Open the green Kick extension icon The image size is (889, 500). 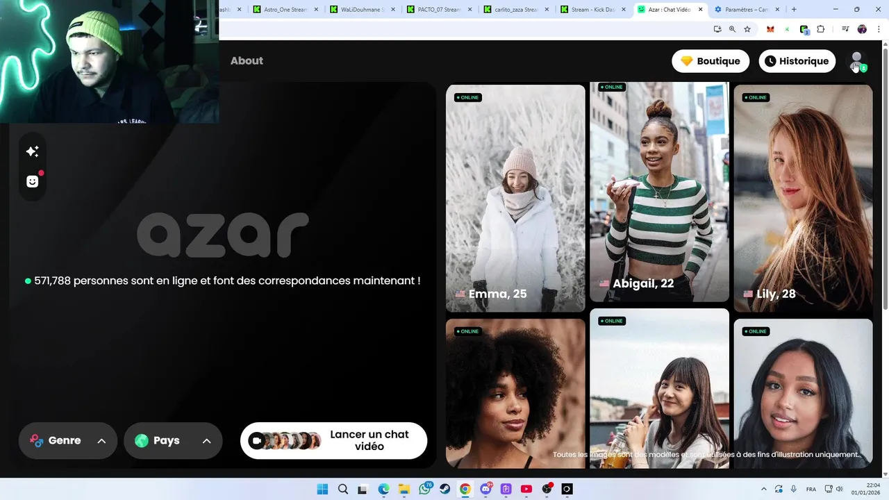click(787, 29)
